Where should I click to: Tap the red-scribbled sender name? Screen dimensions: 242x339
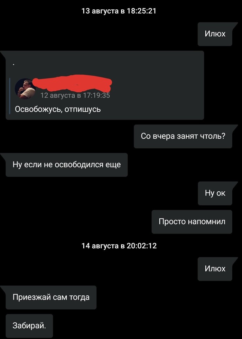(72, 83)
